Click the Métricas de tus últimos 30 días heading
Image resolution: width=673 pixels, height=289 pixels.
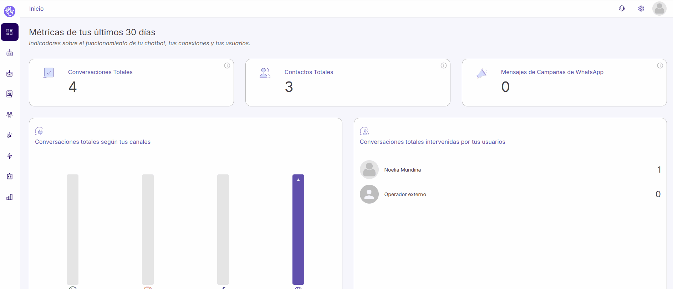[x=92, y=32]
